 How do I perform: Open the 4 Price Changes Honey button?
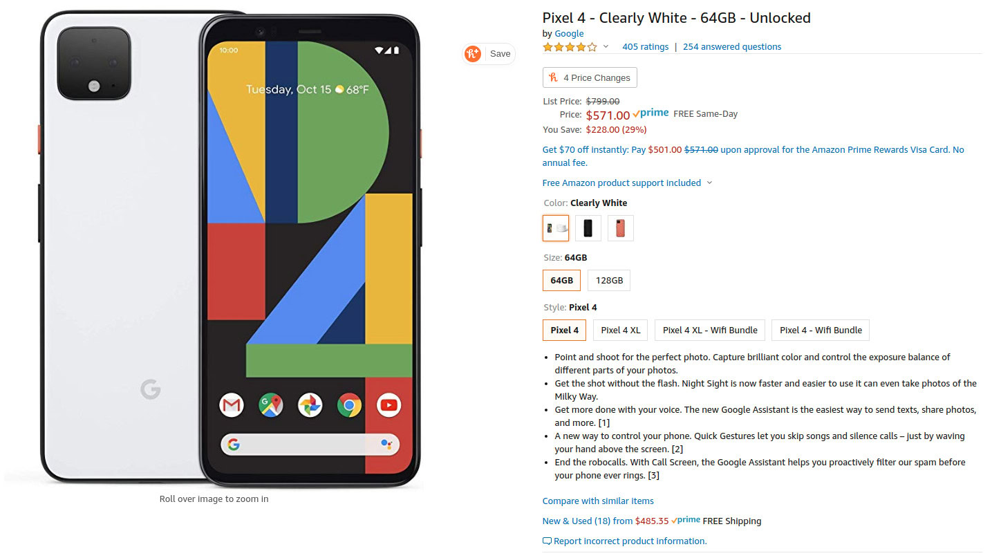(590, 77)
